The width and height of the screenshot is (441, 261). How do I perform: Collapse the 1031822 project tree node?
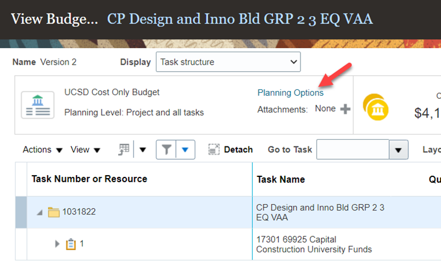pos(40,212)
